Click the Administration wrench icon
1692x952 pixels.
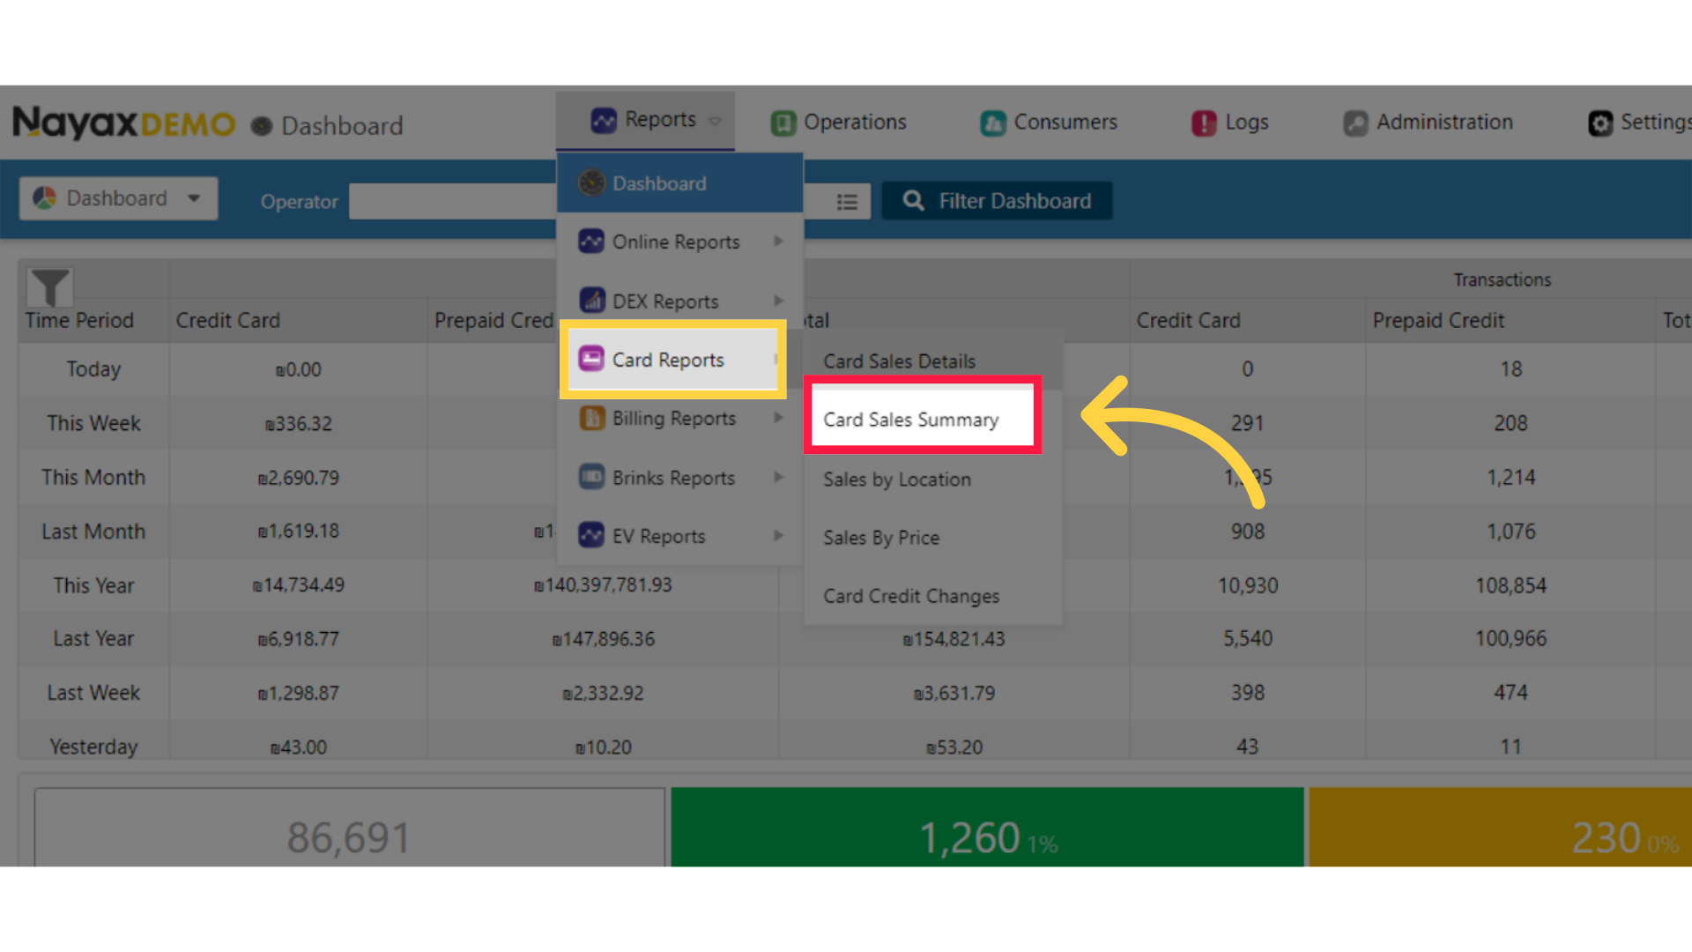click(x=1355, y=123)
